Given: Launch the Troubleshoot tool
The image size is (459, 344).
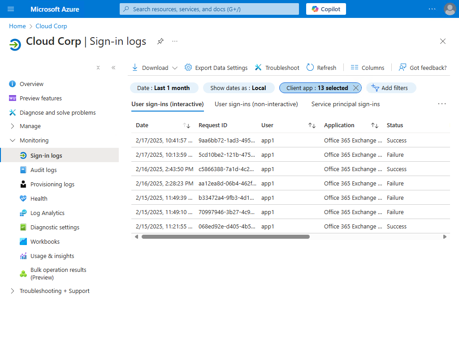Looking at the screenshot, I should click(277, 68).
